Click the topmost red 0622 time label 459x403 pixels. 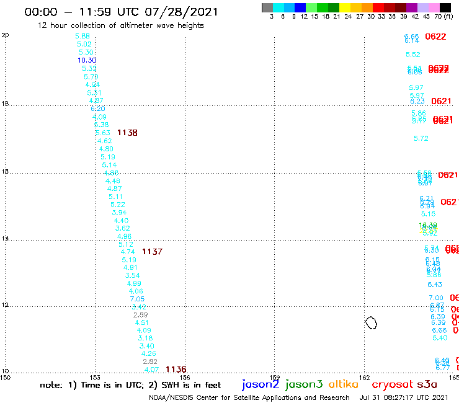[435, 37]
